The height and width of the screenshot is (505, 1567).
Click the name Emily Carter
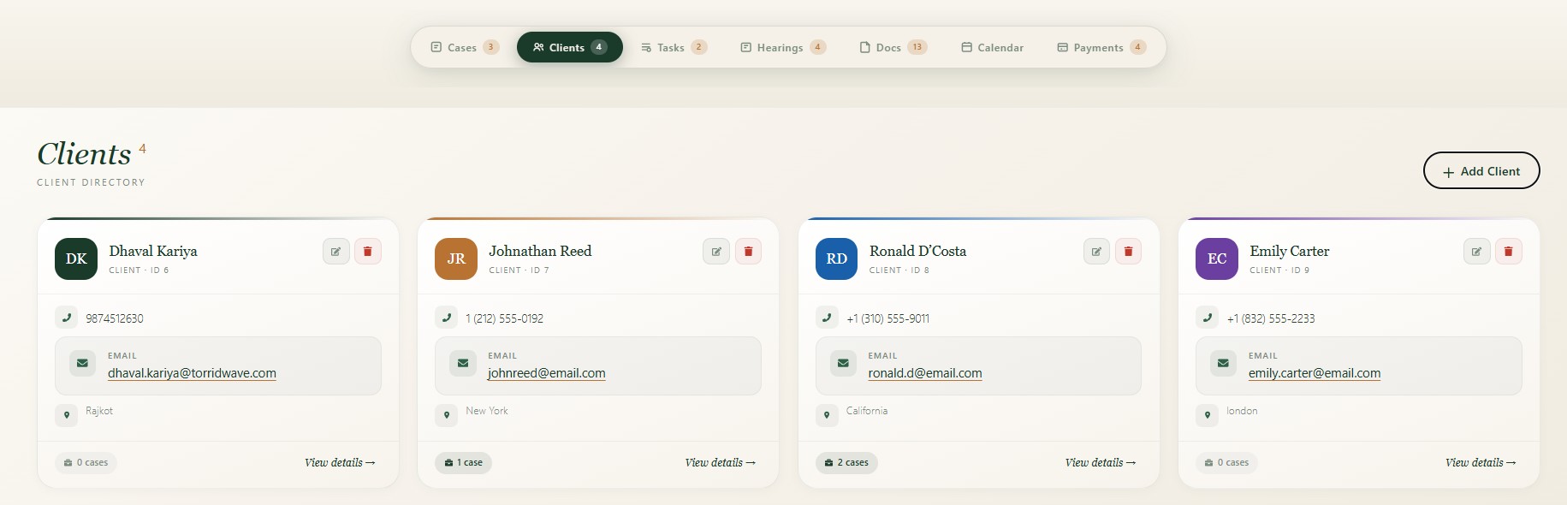[x=1290, y=251]
